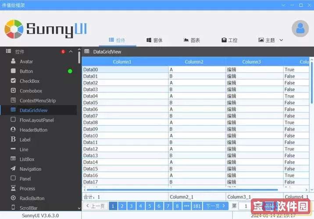
Task: Click the Panel item icon
Action: point(13,178)
